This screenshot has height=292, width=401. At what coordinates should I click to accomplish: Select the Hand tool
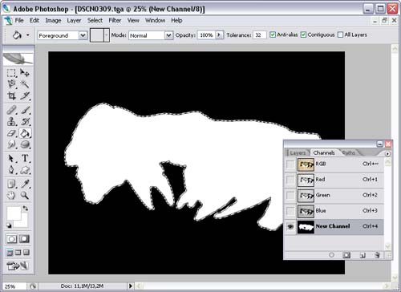(11, 196)
